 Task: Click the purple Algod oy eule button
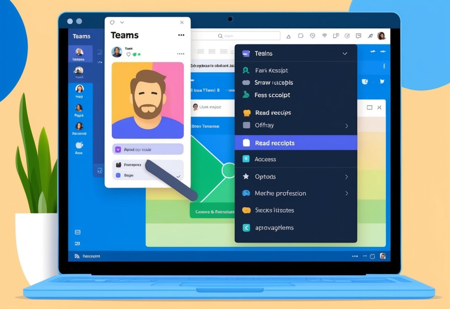tap(148, 149)
